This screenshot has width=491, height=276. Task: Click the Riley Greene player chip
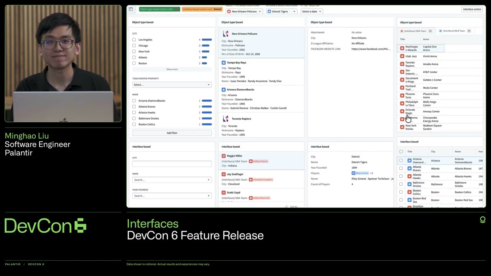360,173
